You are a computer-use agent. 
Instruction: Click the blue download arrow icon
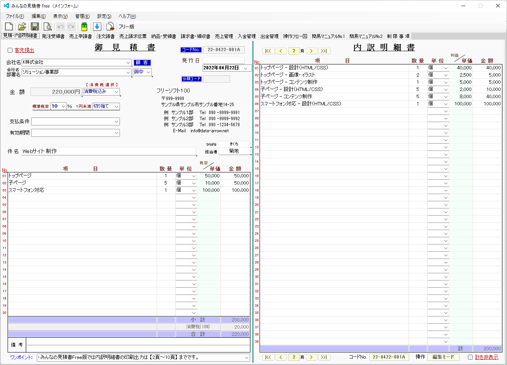pos(98,26)
